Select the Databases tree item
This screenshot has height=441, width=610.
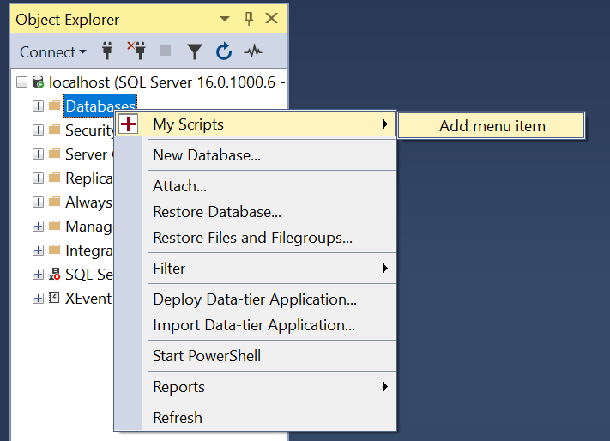(x=100, y=106)
